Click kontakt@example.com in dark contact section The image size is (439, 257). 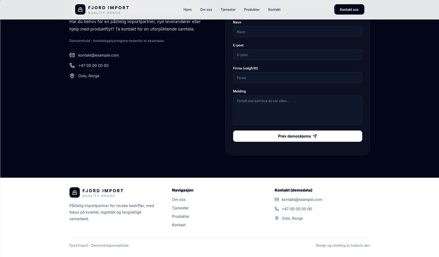(99, 55)
